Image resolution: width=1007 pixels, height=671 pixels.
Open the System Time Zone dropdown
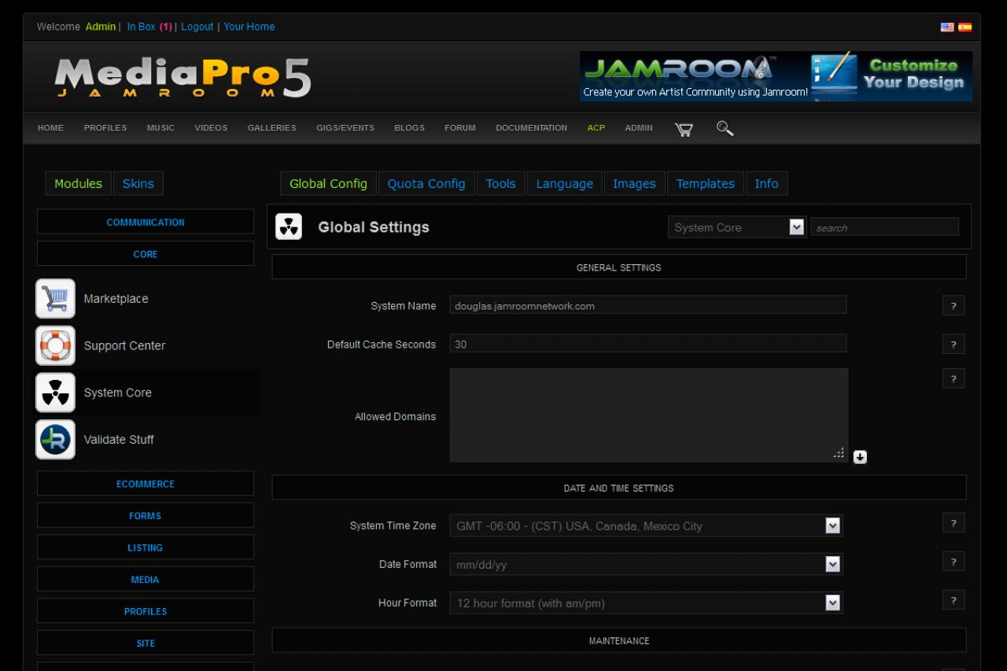pyautogui.click(x=645, y=526)
